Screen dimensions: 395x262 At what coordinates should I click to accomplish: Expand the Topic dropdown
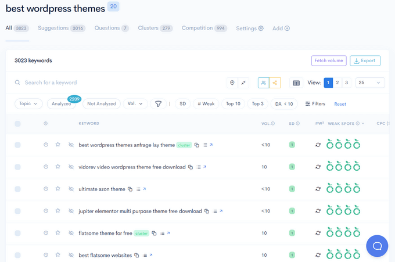point(28,104)
